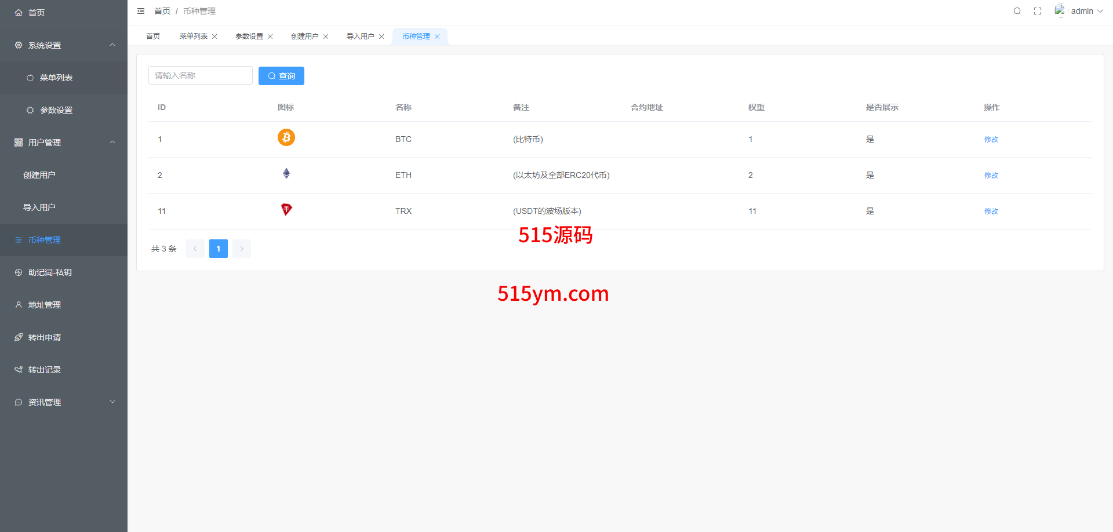Switch to the 导入用户 tab
The width and height of the screenshot is (1113, 532).
click(360, 37)
